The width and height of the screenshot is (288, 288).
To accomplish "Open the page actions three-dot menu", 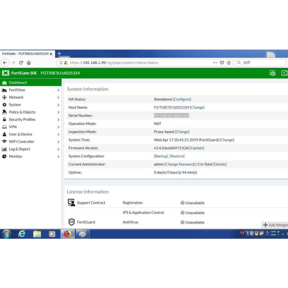I will click(x=215, y=63).
